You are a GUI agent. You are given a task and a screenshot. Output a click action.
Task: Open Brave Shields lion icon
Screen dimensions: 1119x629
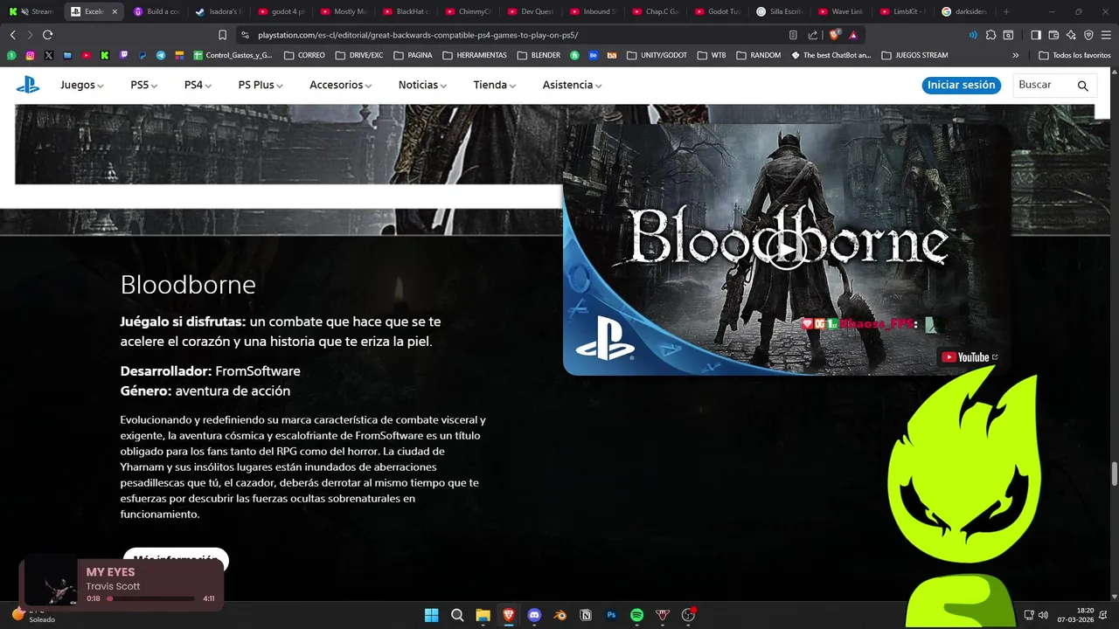[834, 35]
